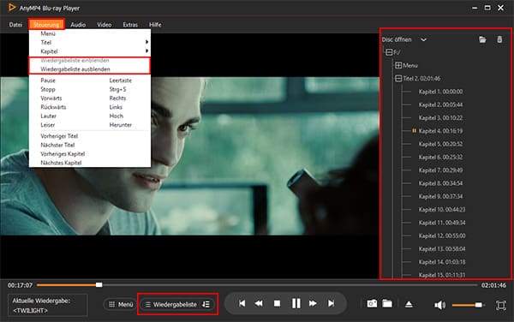514x322 pixels.
Task: Play Kapitel 3, 00:10:22
Action: pyautogui.click(x=440, y=117)
